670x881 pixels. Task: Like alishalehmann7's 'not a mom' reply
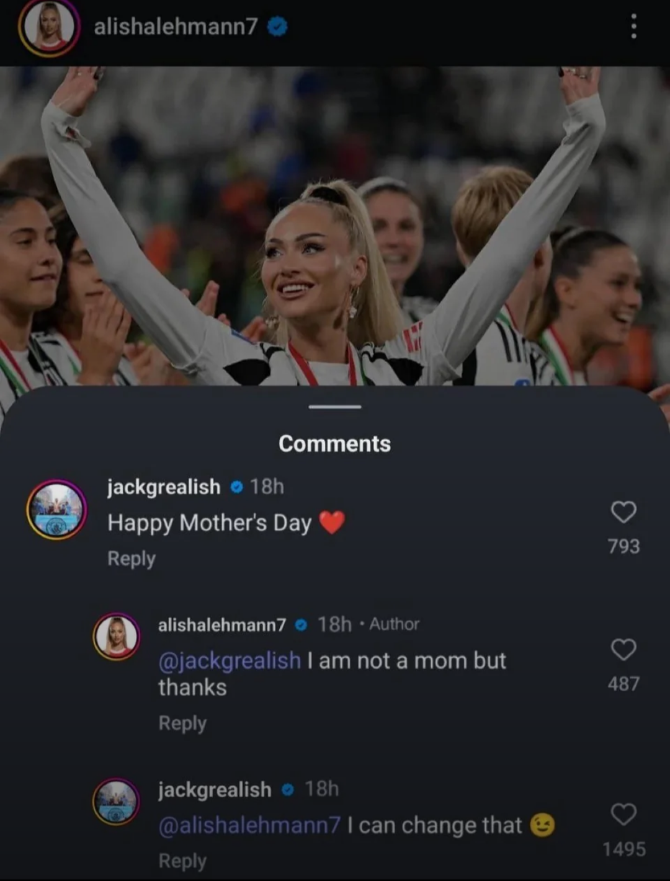(x=623, y=650)
